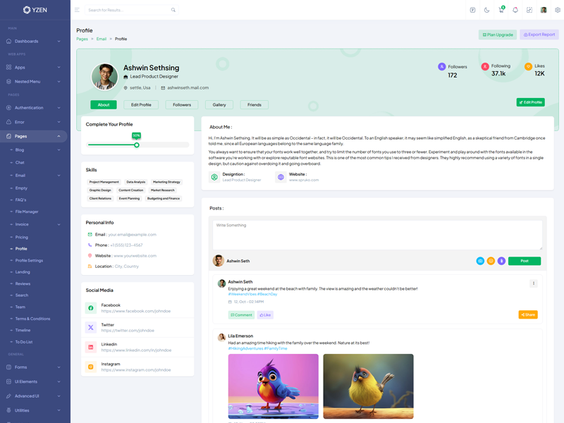Toggle the sidebar with the hamburger icon
The image size is (564, 423).
[x=77, y=10]
